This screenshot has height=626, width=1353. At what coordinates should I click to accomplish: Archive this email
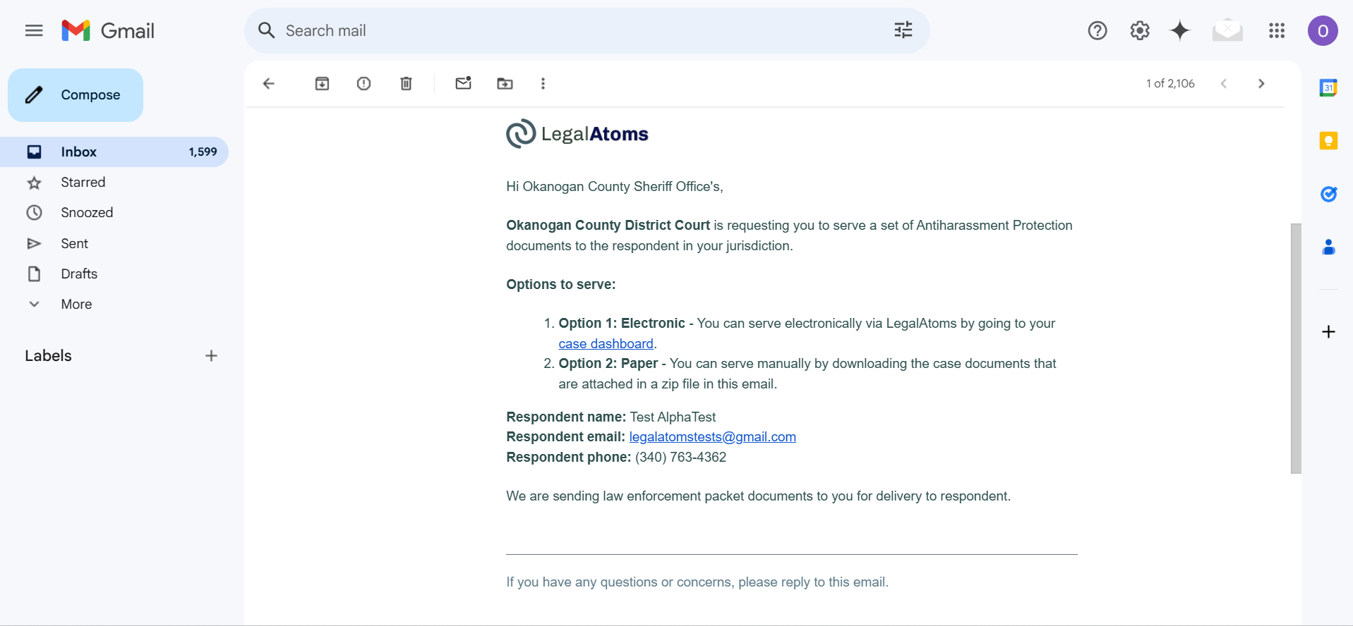322,83
